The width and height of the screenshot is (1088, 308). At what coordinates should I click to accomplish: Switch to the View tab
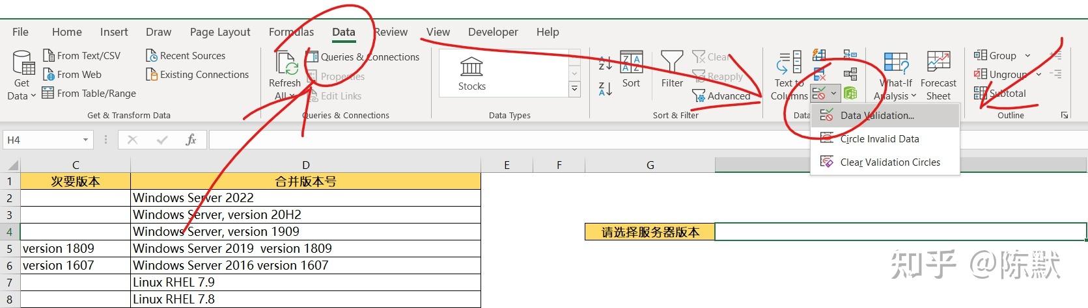(x=438, y=32)
